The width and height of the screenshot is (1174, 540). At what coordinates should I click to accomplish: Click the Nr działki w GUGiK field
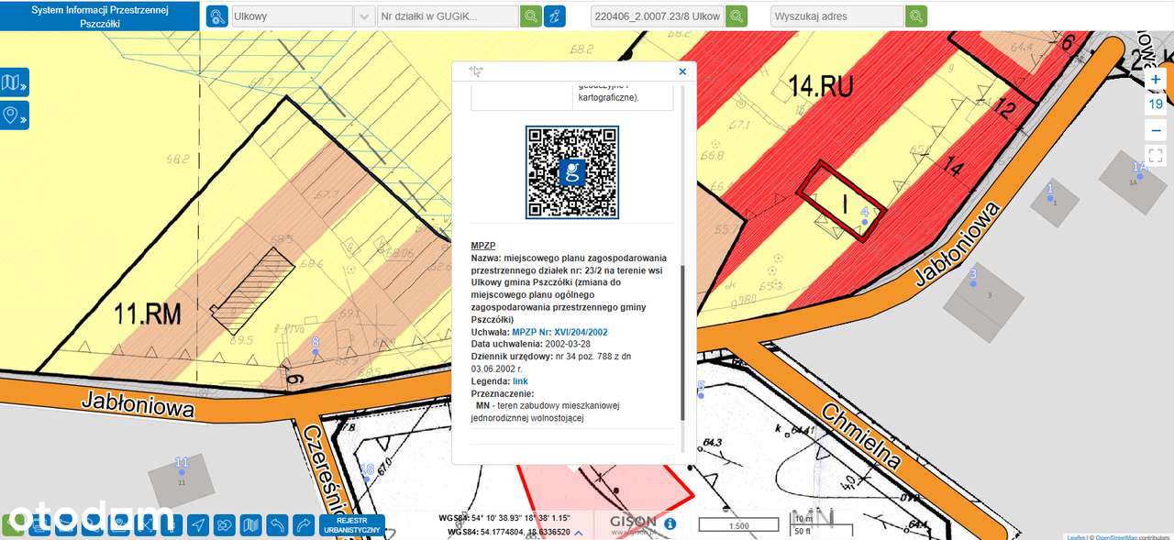coord(448,17)
